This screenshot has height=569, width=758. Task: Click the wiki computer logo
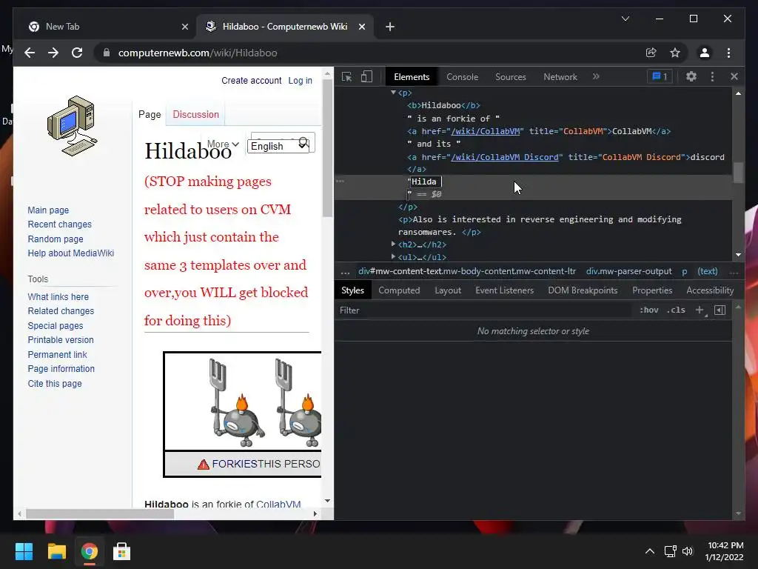73,126
